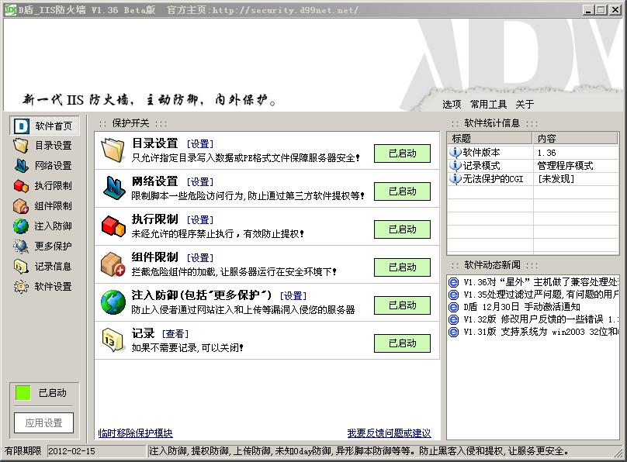Open the 执行限制 sidebar page
Viewport: 627px width, 462px height.
(43, 186)
